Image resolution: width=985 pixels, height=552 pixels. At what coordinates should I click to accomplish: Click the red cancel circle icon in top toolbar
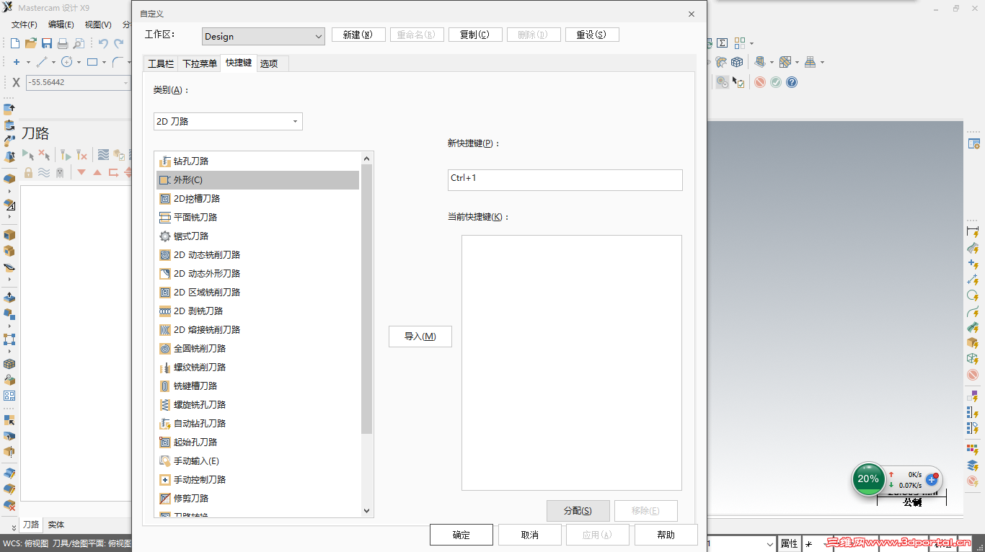coord(760,82)
